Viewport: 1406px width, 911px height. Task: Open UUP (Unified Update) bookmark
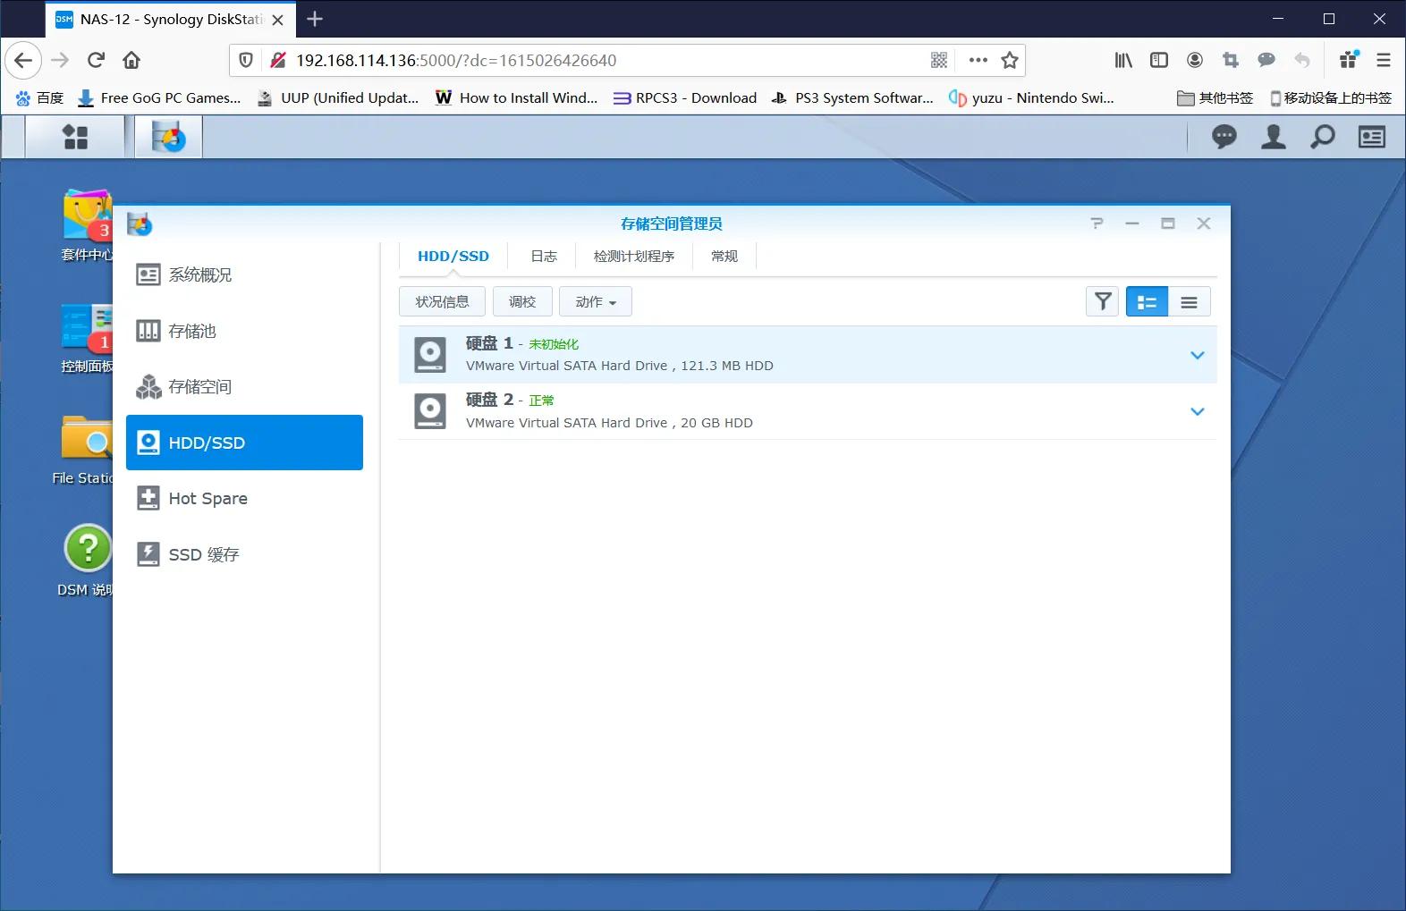(x=338, y=97)
